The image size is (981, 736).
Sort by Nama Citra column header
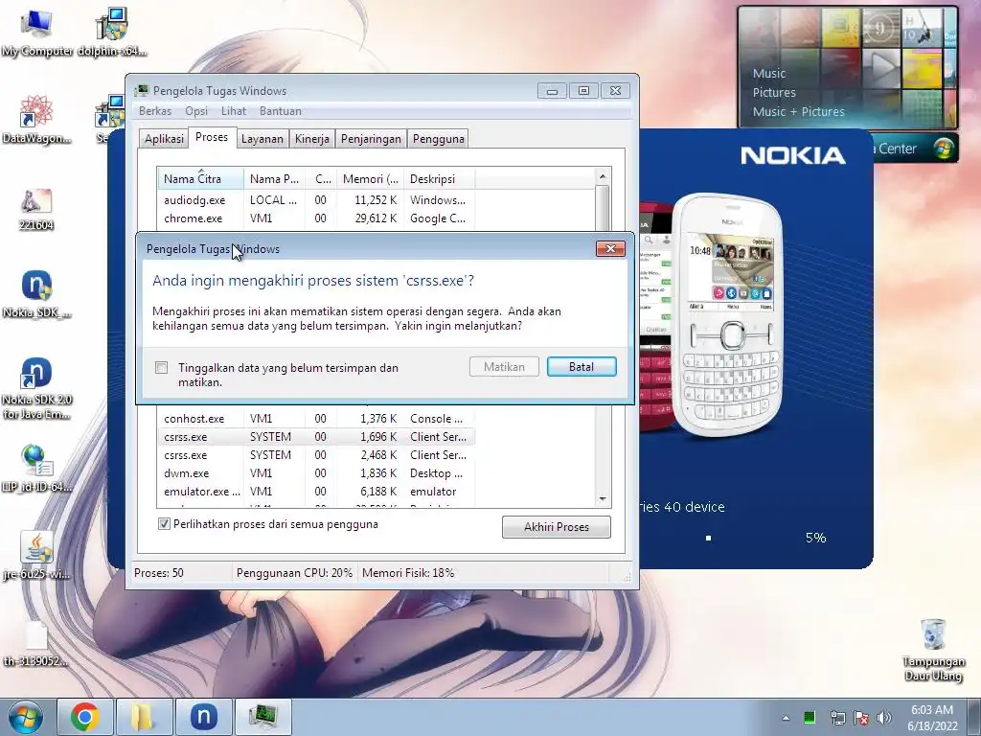pyautogui.click(x=200, y=178)
